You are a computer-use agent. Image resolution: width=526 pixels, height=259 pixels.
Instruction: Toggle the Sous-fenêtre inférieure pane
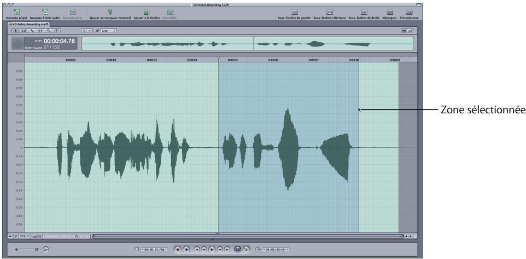click(x=329, y=13)
